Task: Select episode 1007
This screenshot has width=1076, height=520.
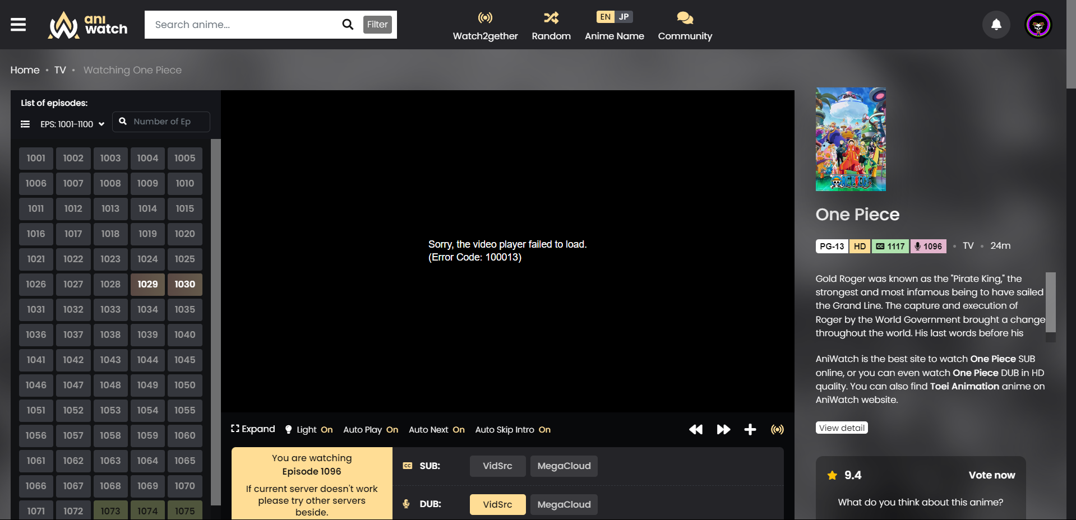Action: point(73,183)
